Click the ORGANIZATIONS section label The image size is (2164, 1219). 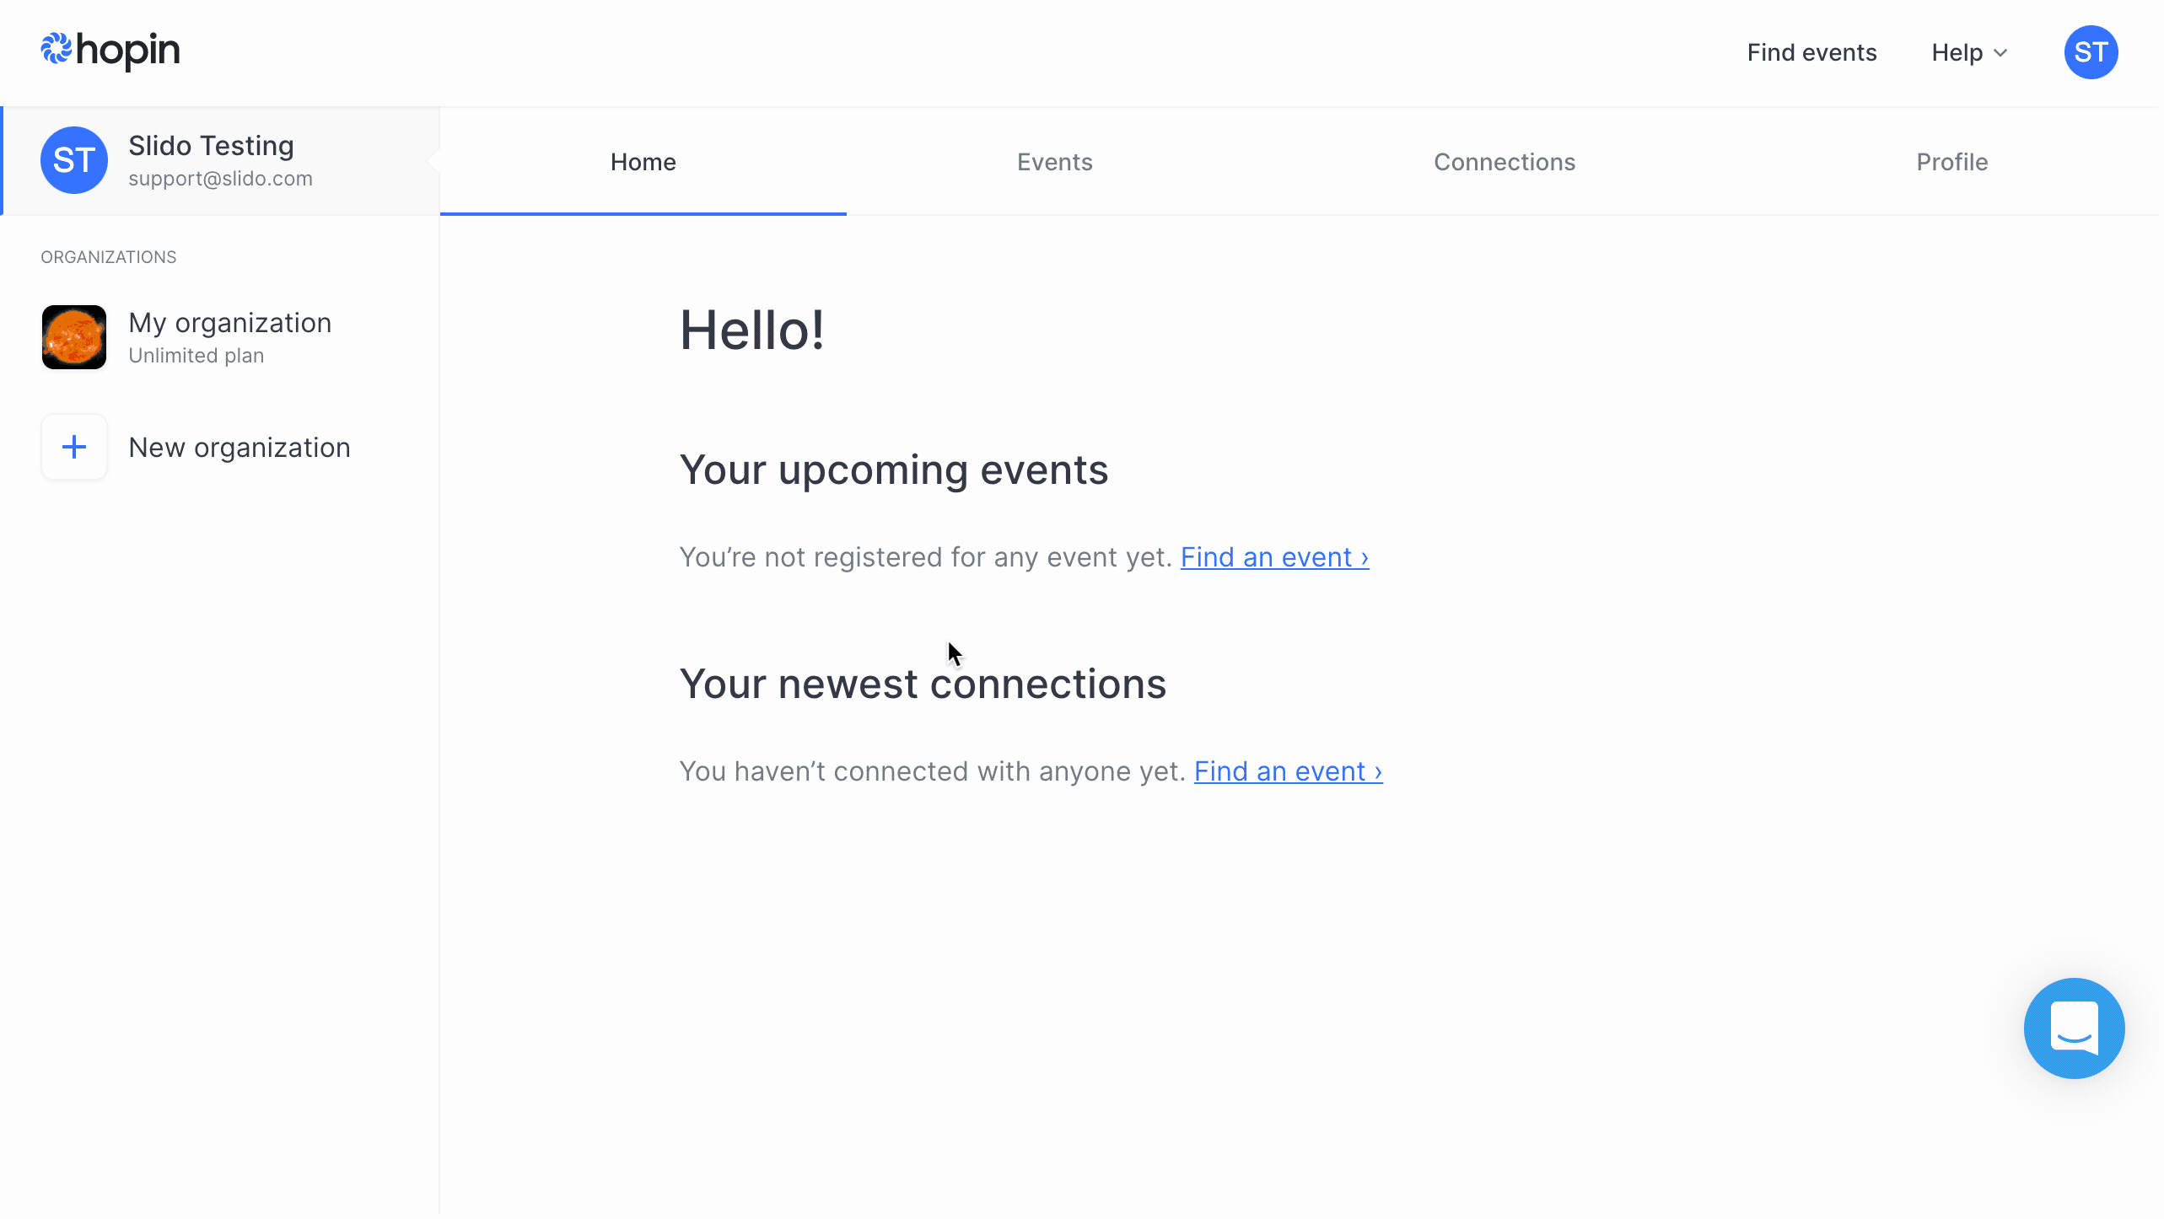(109, 257)
